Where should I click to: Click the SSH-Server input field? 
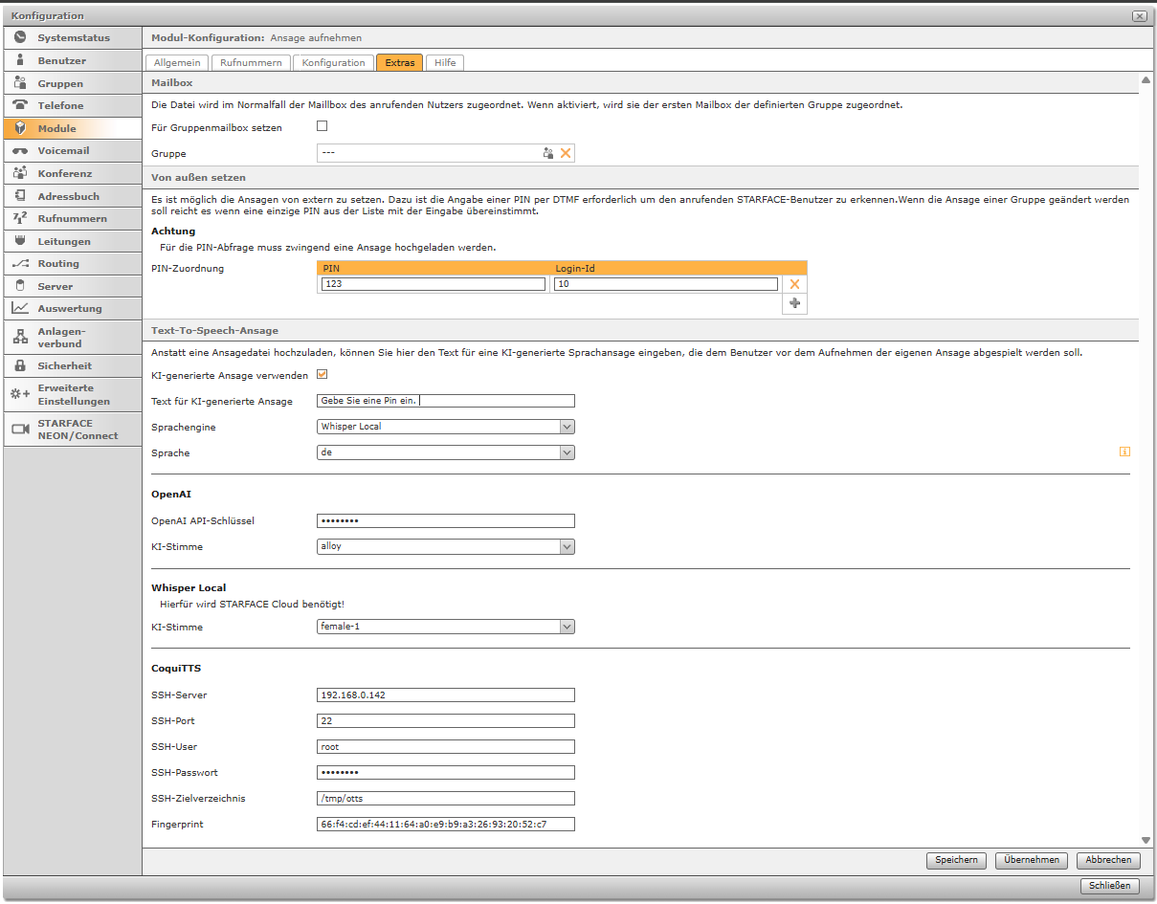pos(445,695)
